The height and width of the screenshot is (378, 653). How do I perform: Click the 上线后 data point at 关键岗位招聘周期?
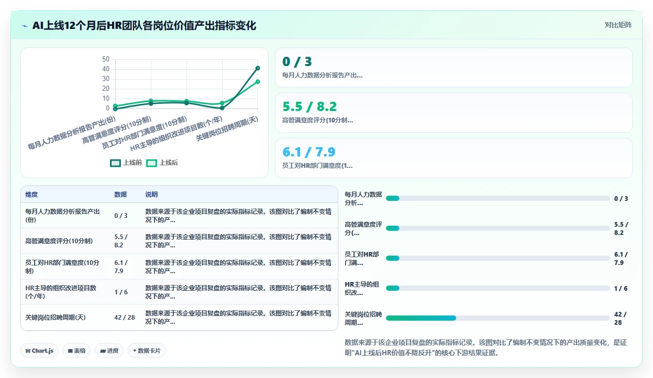257,82
